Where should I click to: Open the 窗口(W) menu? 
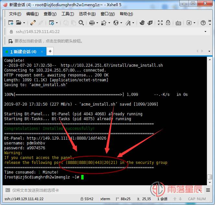coord(107,14)
